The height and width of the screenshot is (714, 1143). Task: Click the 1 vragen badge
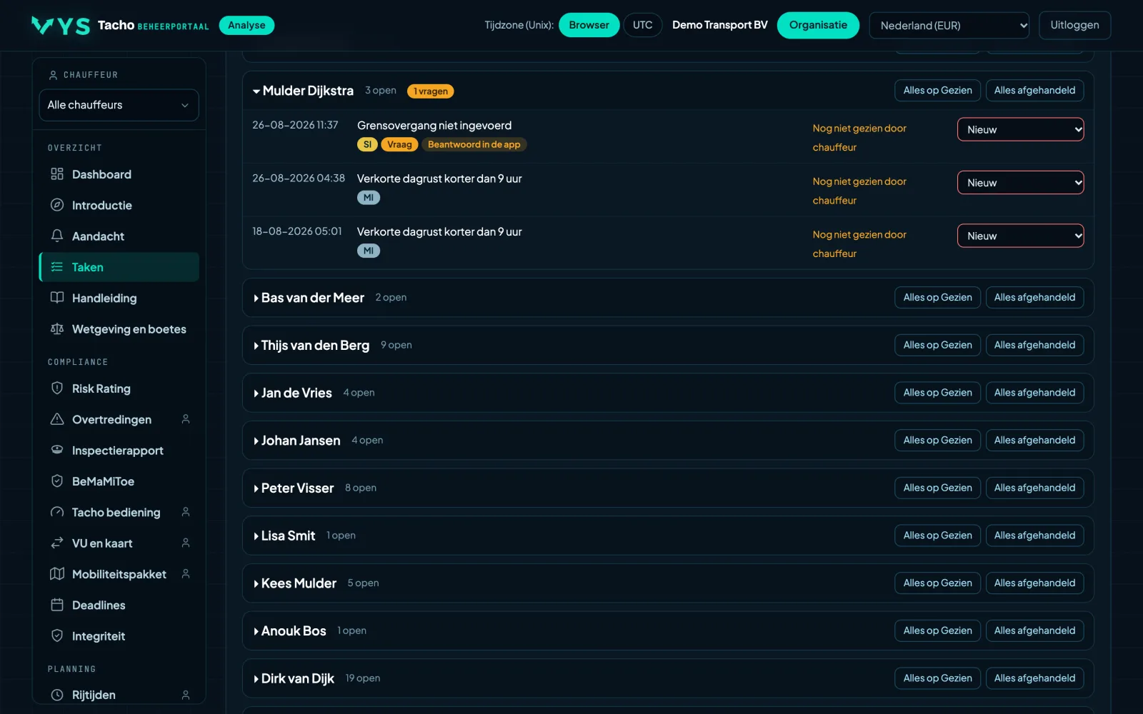(x=431, y=91)
